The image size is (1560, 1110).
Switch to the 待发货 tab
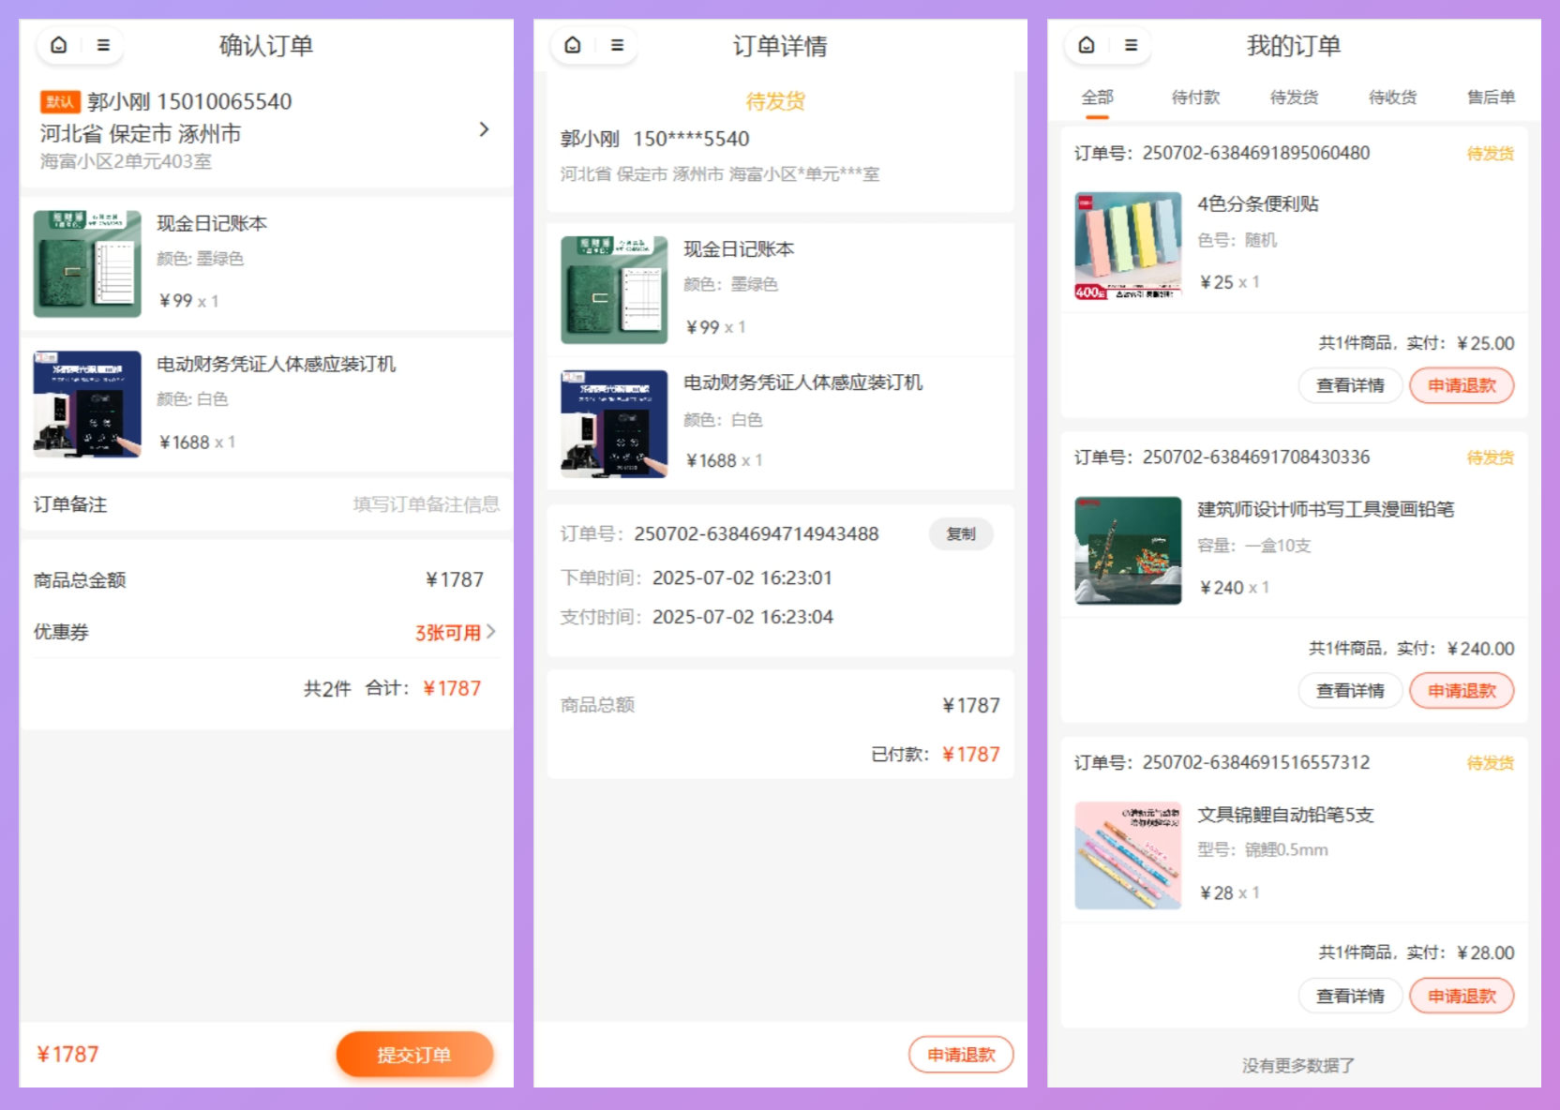1294,97
